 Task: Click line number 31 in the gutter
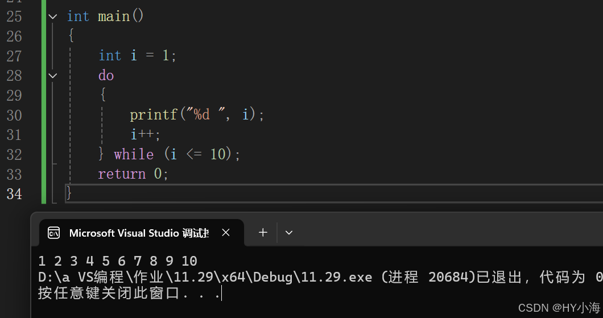14,135
